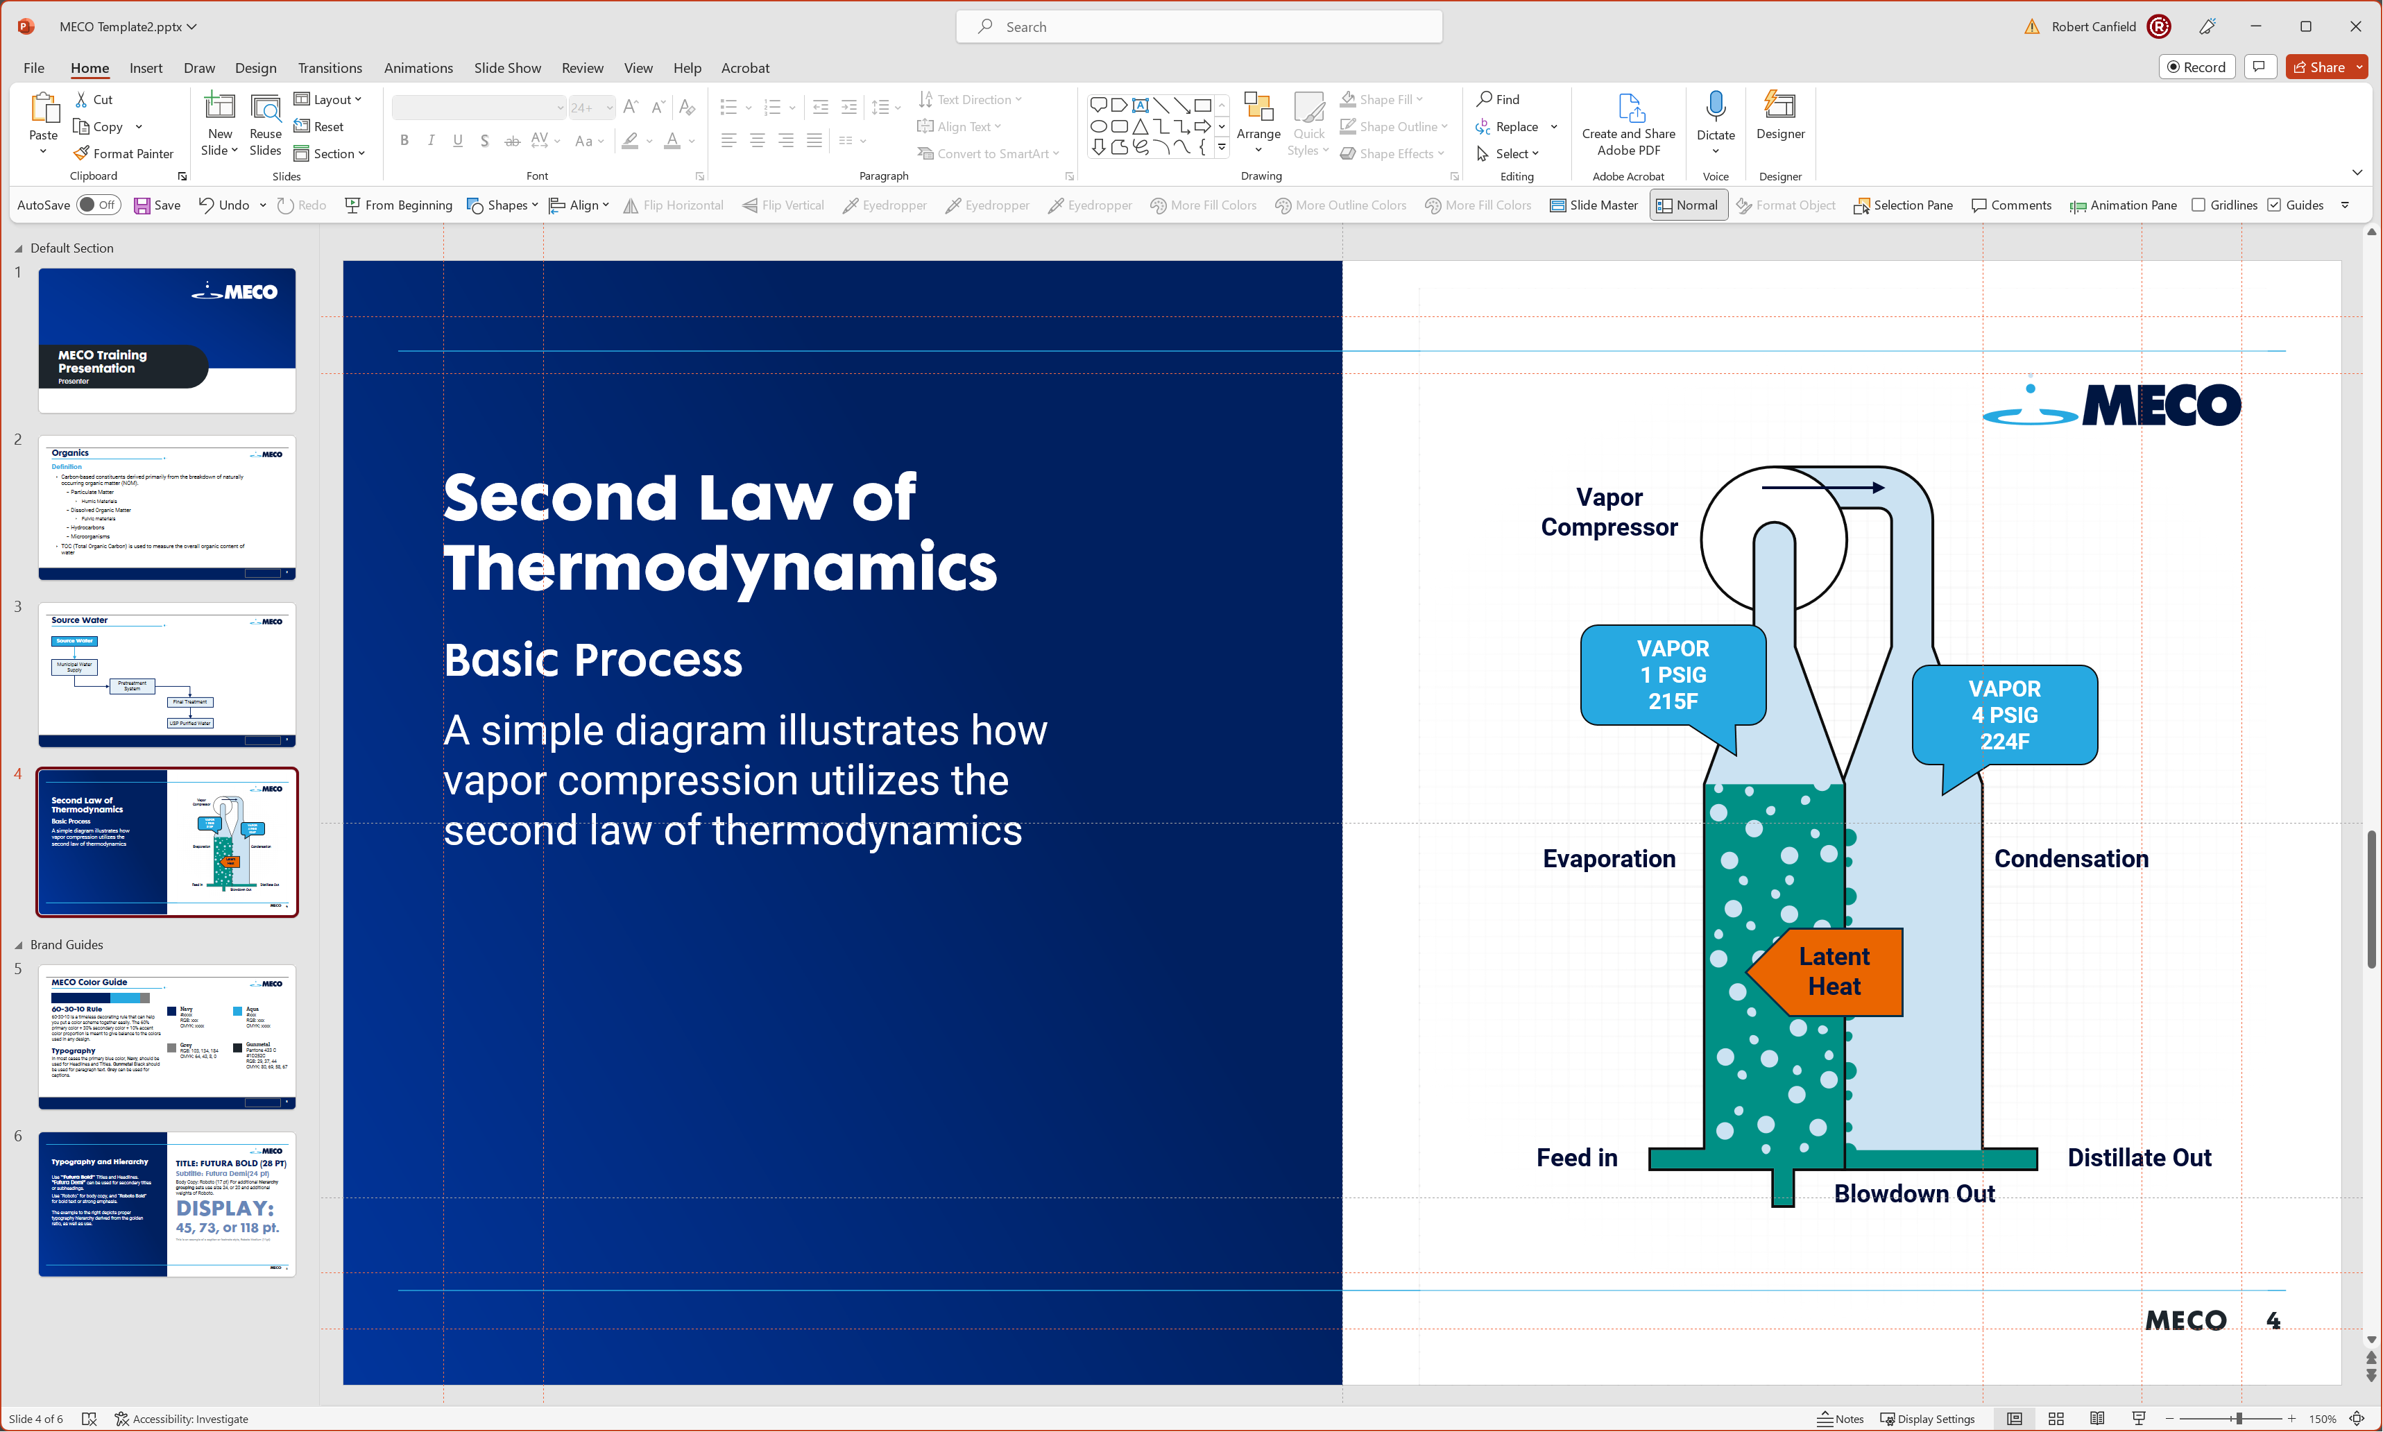
Task: Switch to the Slide Show tab
Action: tap(508, 67)
